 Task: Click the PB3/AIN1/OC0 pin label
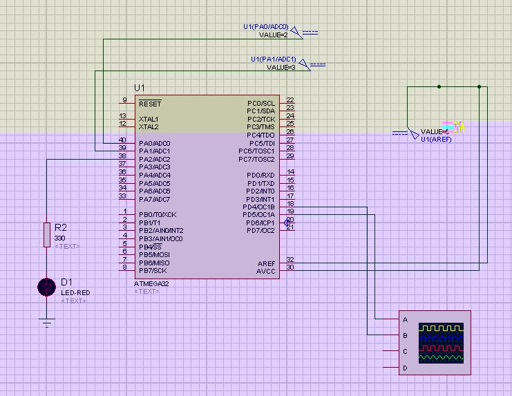[161, 238]
